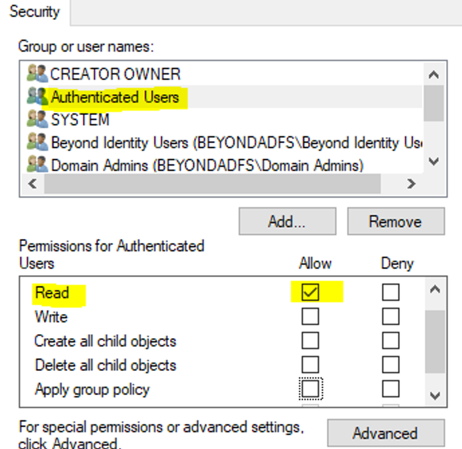
Task: Remove the selected group or user
Action: 396,221
